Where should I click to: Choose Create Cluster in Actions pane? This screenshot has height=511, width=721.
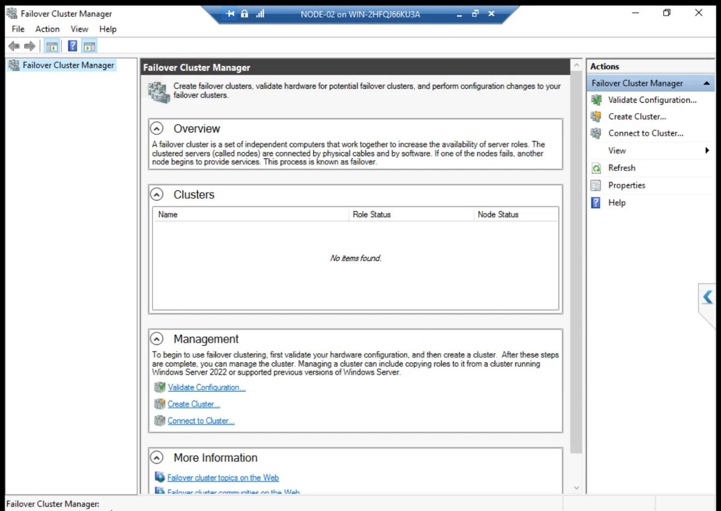(637, 116)
